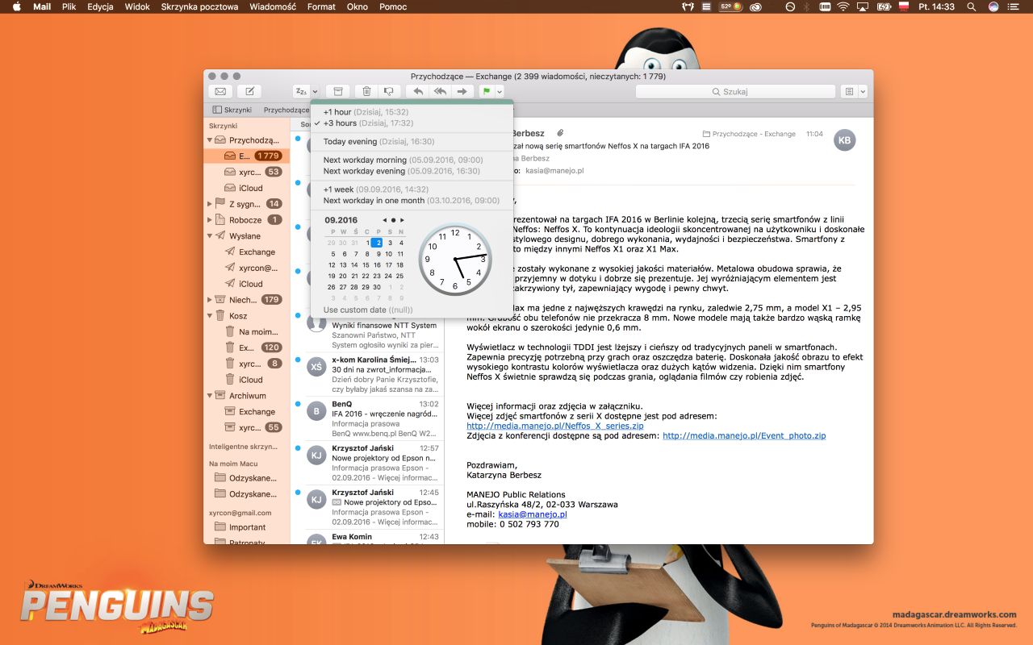Reply all using the double arrow icon
The height and width of the screenshot is (645, 1033).
click(x=440, y=92)
